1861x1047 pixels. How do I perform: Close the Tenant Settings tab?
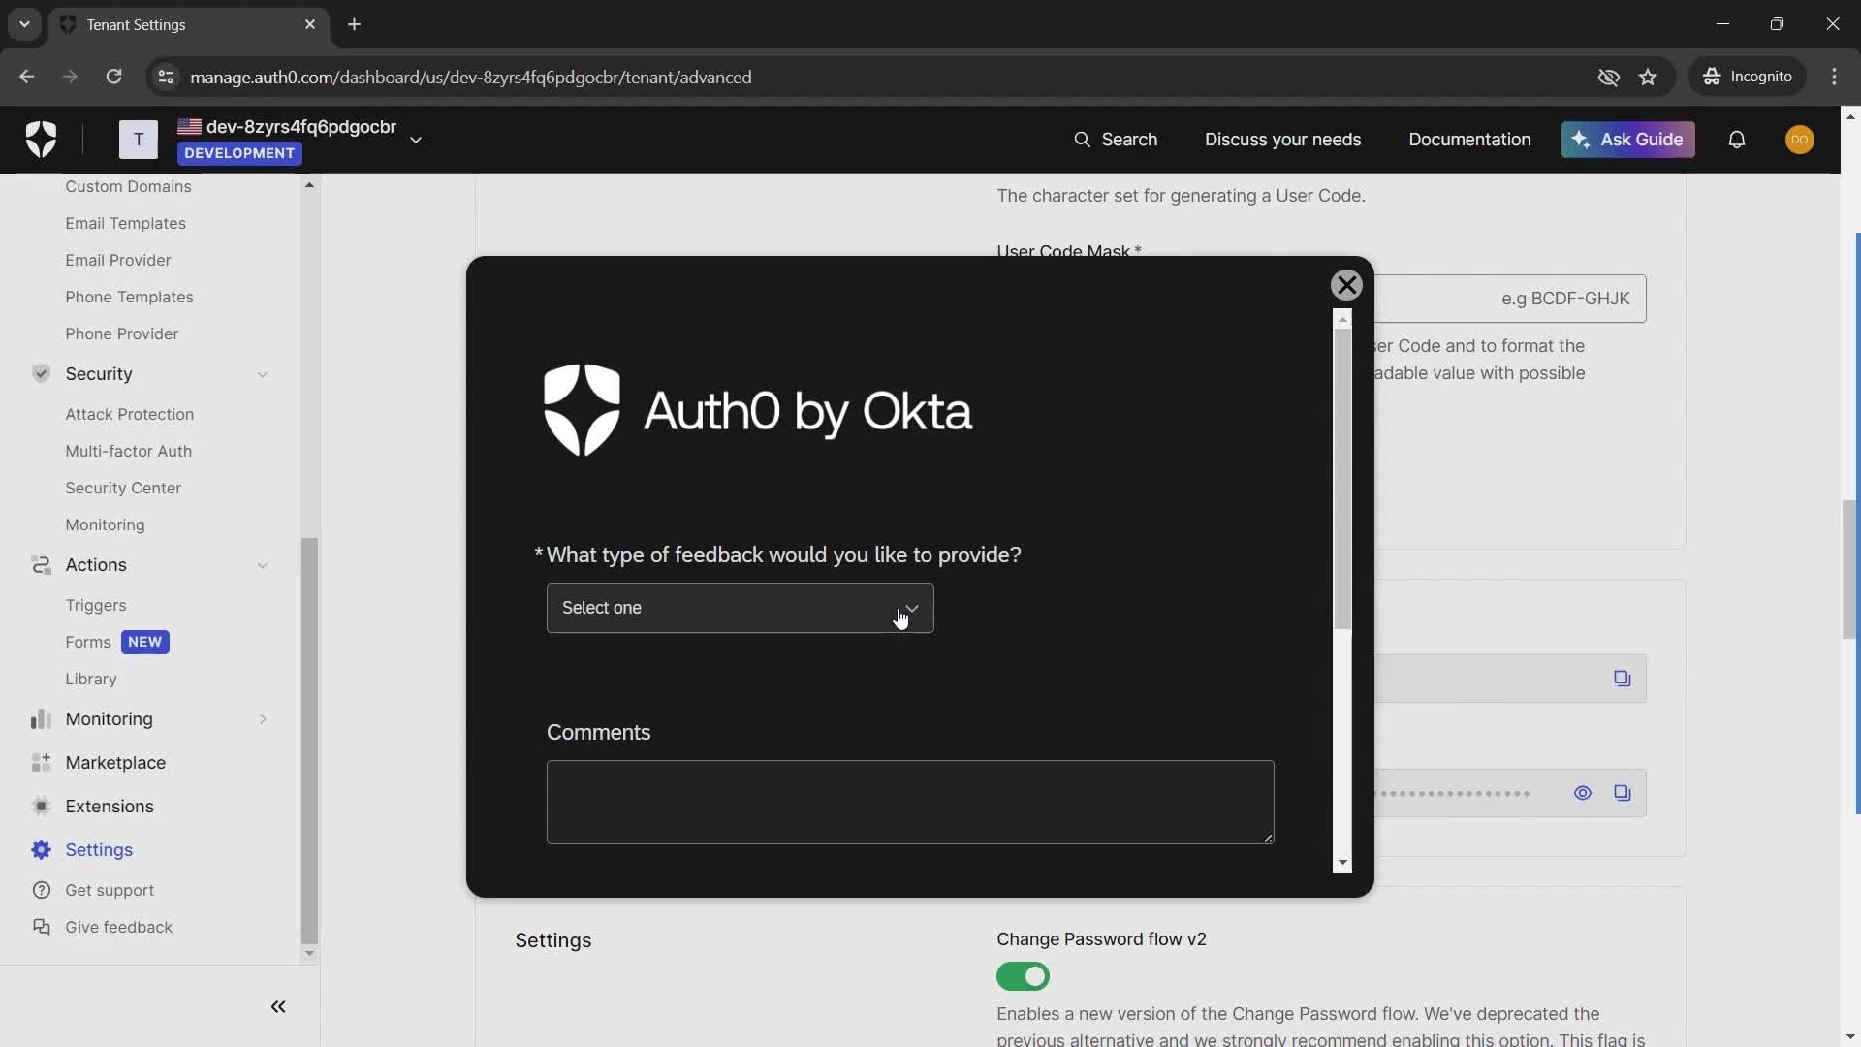point(310,24)
